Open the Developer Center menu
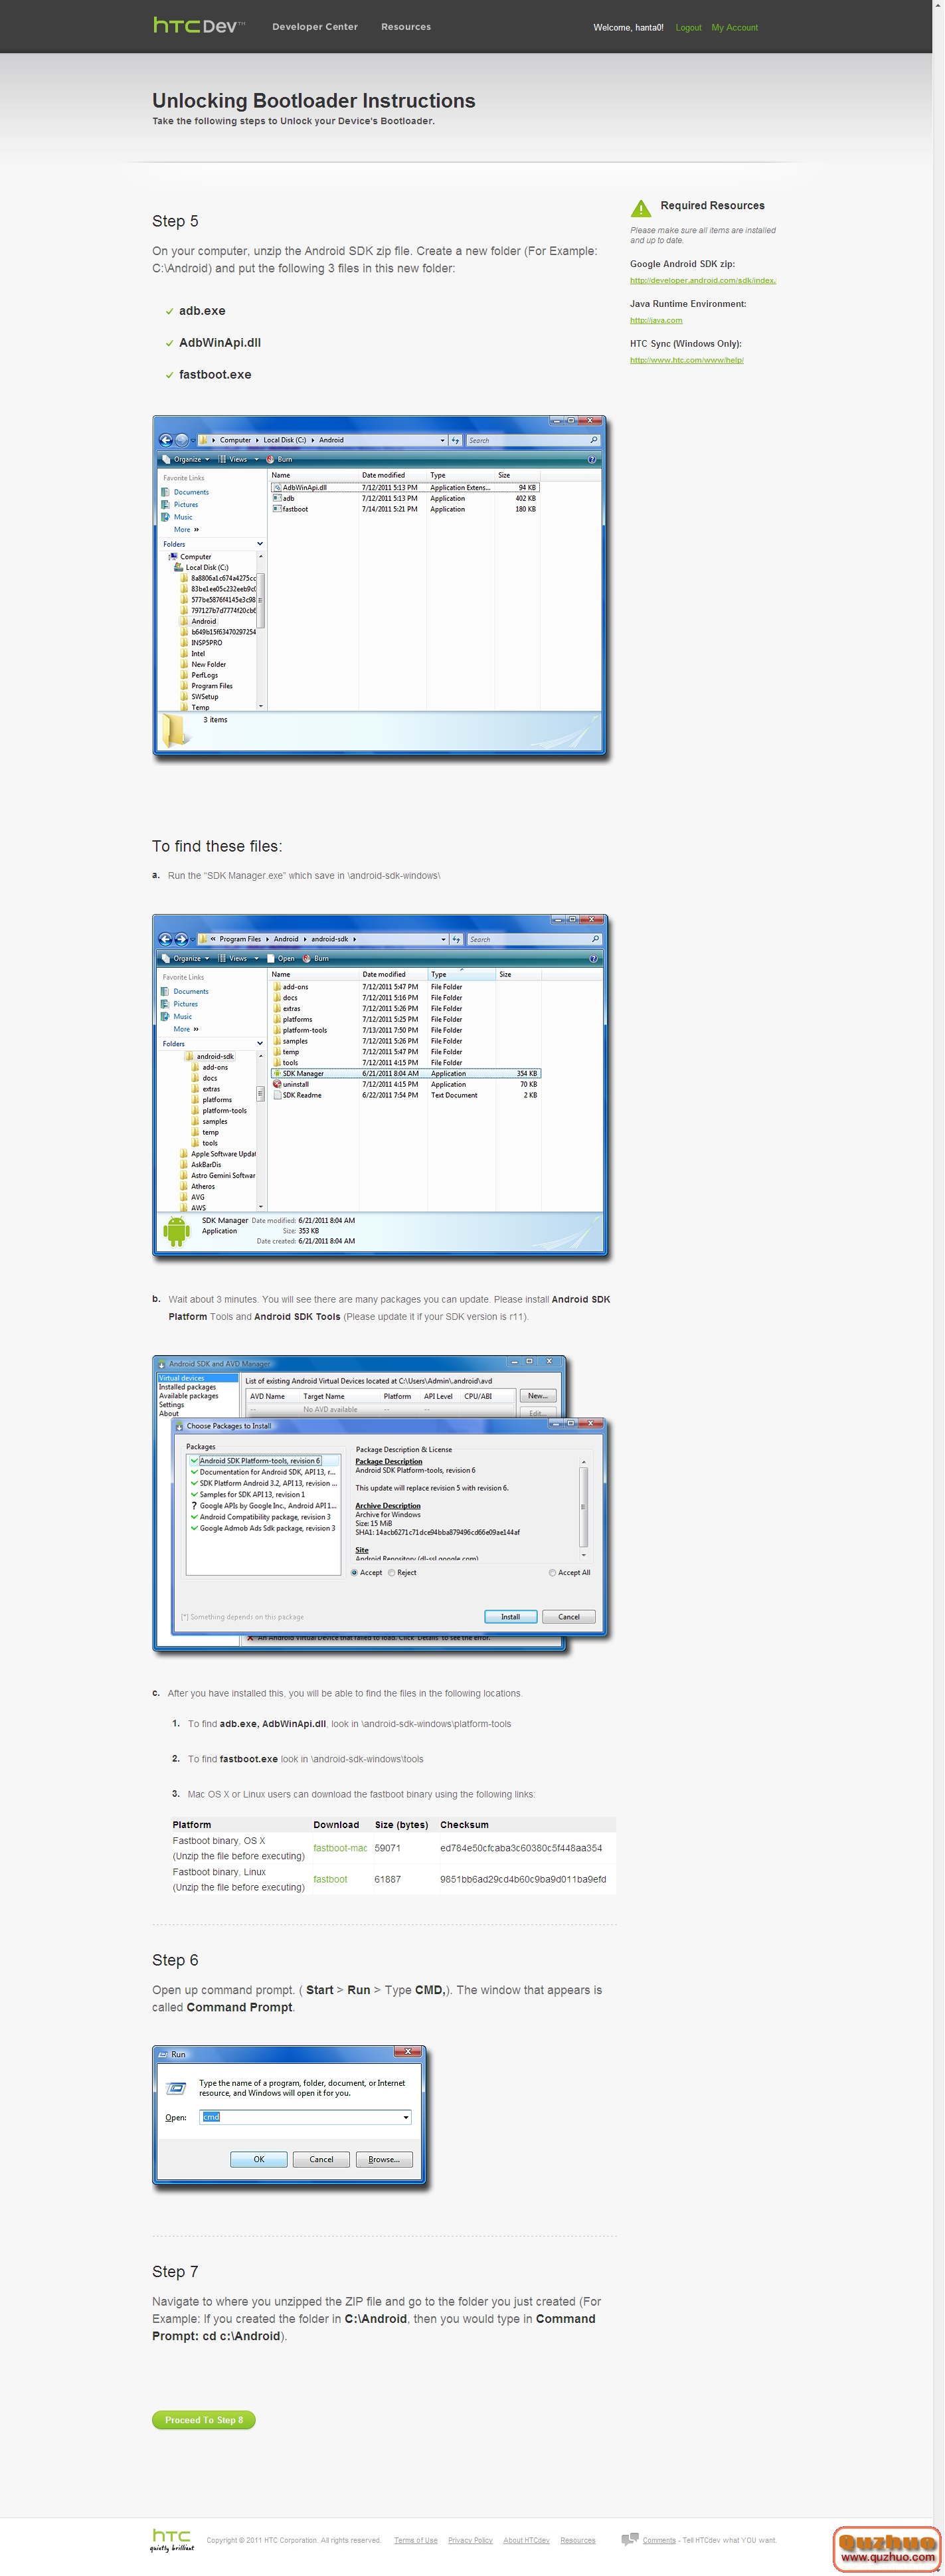 coord(315,27)
